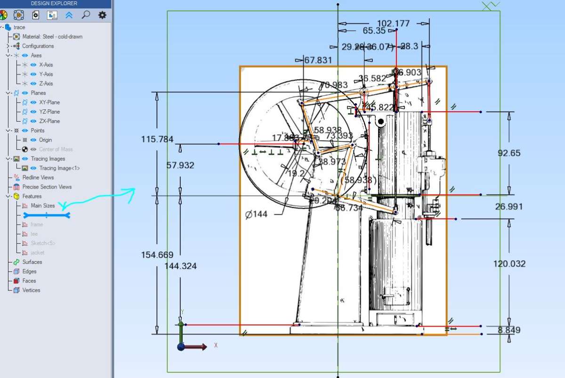Click the Edges cube icon
The height and width of the screenshot is (378, 565).
[16, 271]
